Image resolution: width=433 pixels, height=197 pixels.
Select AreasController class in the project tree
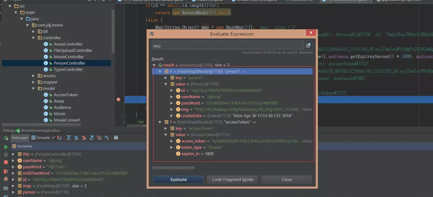[68, 44]
